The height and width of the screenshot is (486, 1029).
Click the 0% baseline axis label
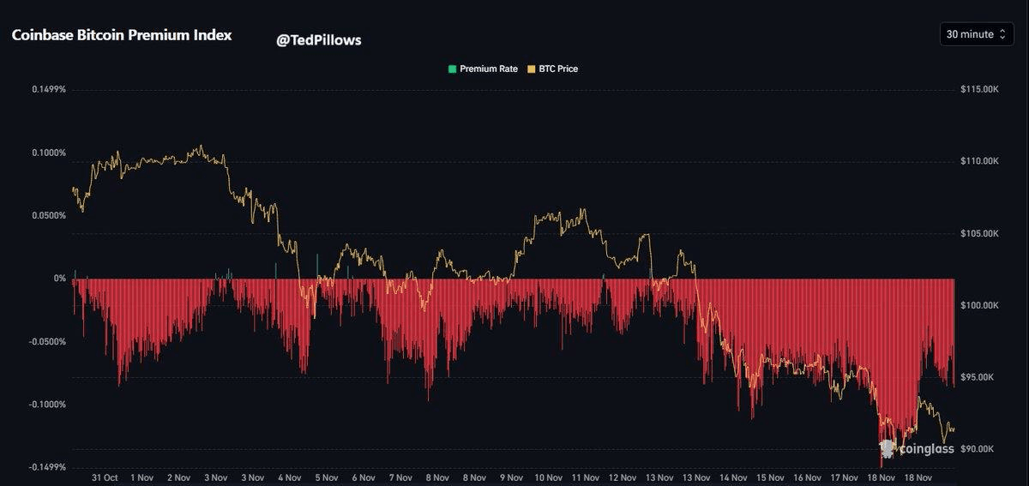click(60, 279)
